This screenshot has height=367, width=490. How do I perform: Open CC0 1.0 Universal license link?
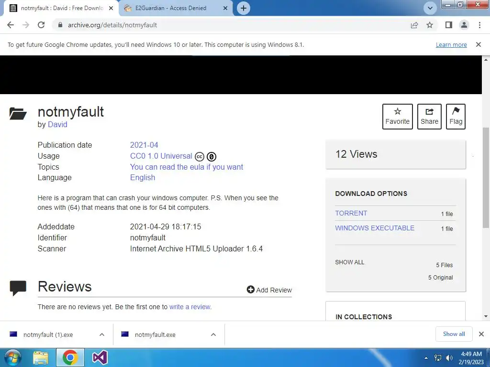(x=161, y=156)
